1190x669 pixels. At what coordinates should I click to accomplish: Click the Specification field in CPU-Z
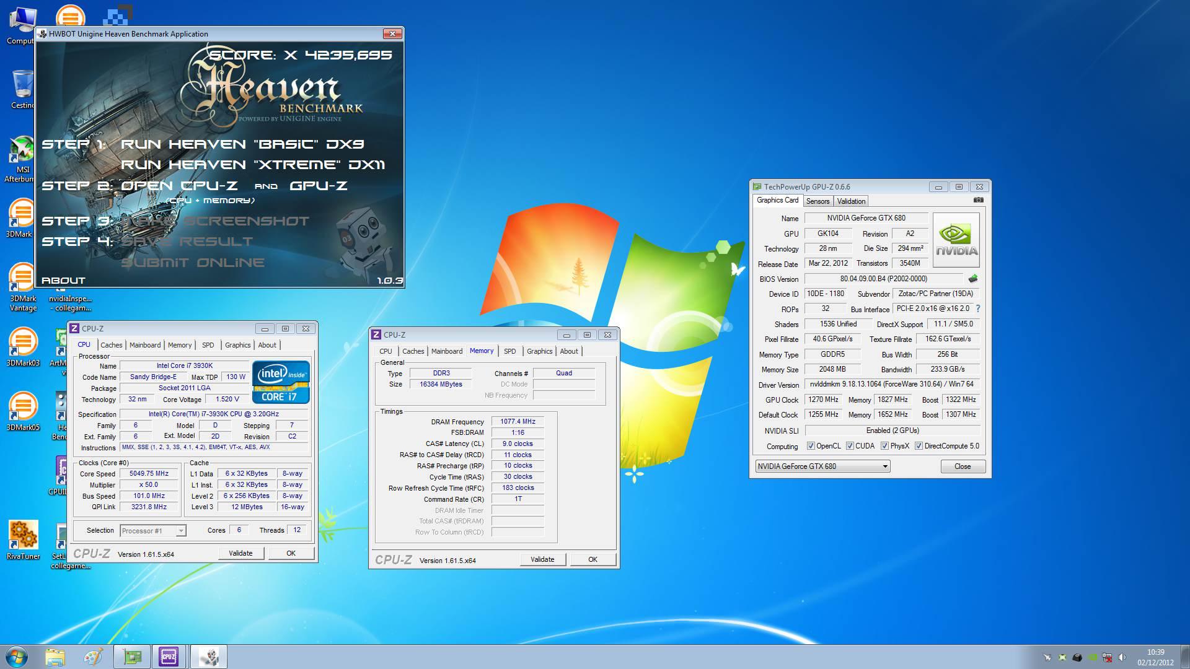[214, 414]
